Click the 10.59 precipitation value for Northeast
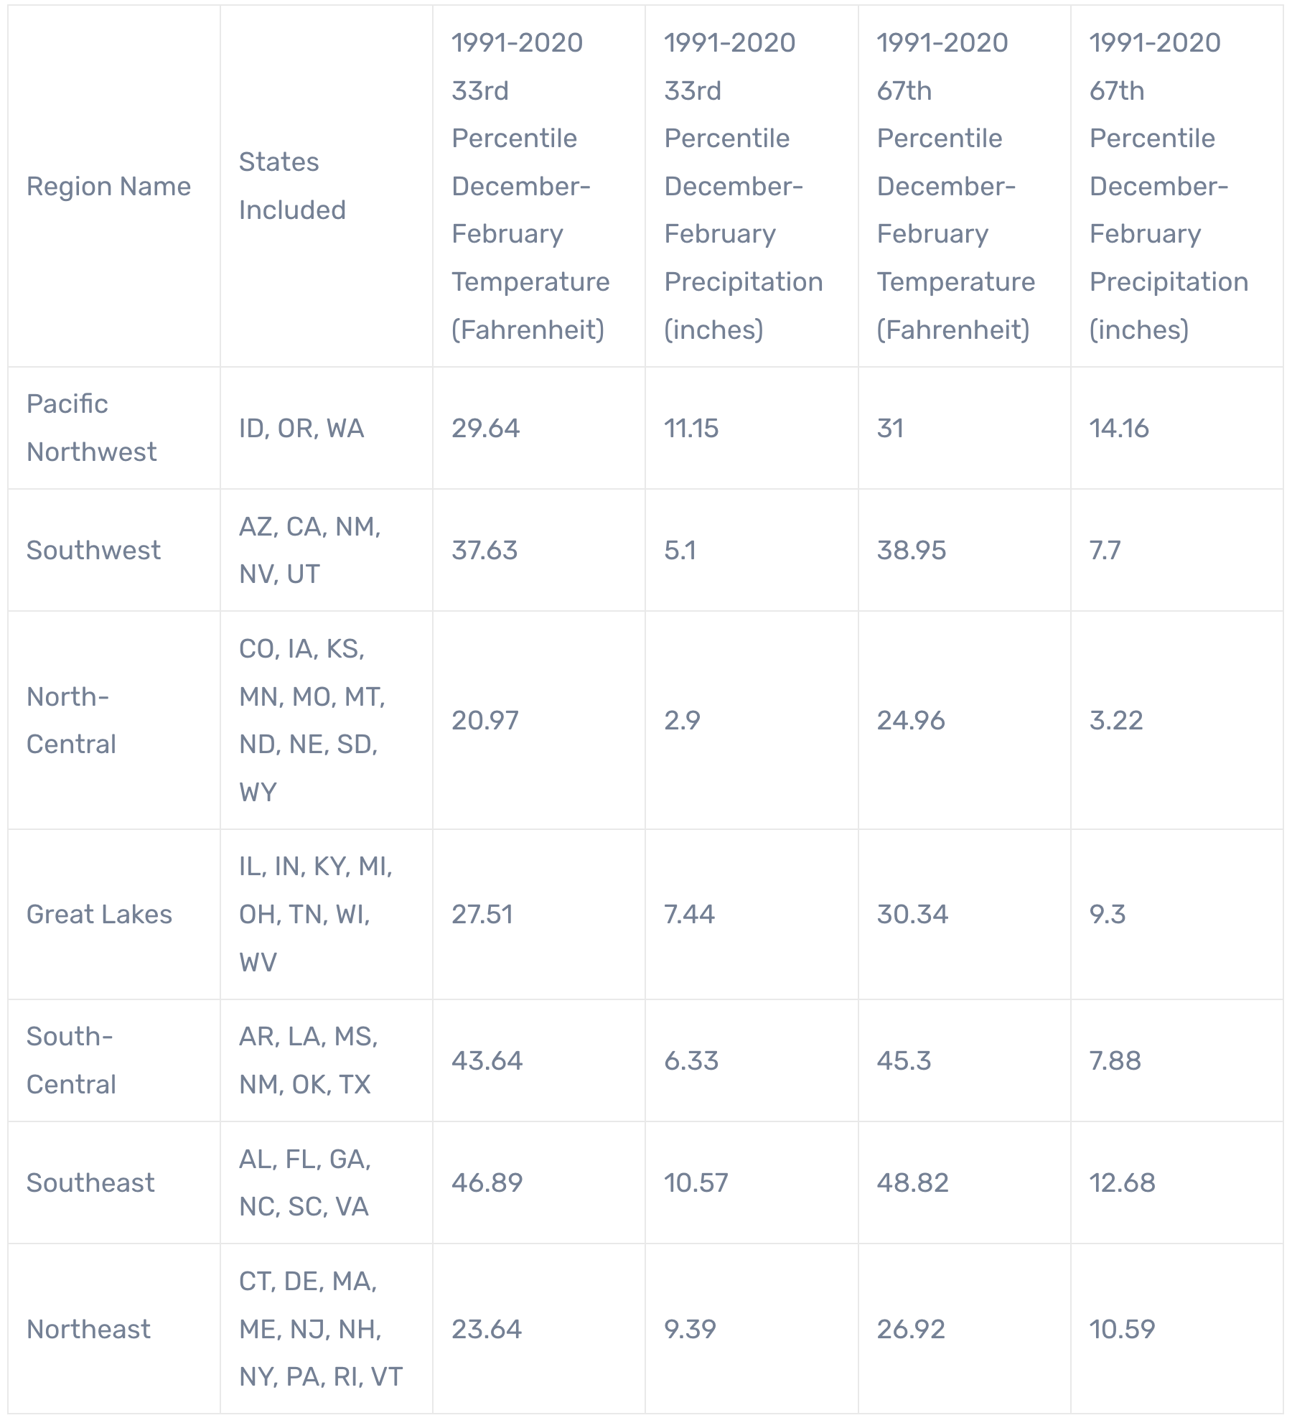 point(1122,1329)
